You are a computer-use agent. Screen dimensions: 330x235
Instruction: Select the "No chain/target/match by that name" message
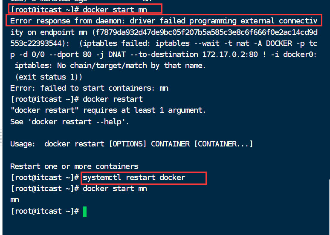click(110, 66)
